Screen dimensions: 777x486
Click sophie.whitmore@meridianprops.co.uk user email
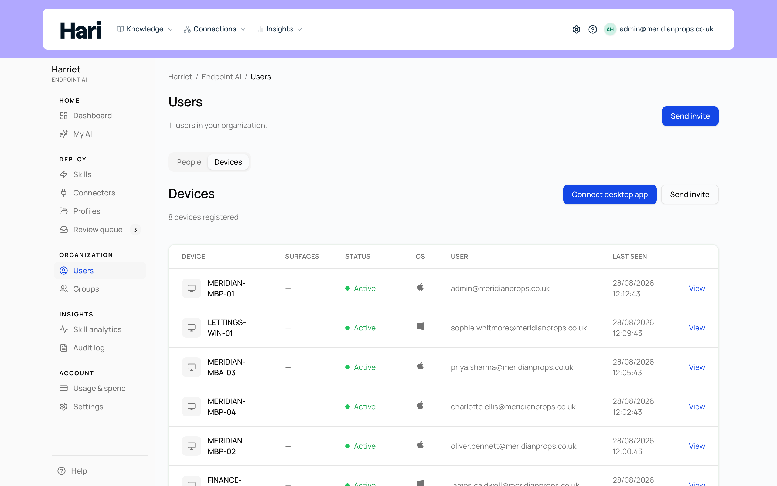(x=519, y=328)
